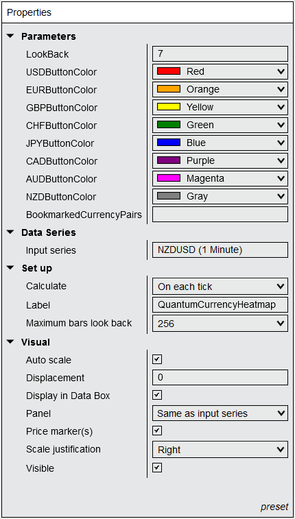The height and width of the screenshot is (519, 295).
Task: Click the LookBack value field
Action: 220,53
